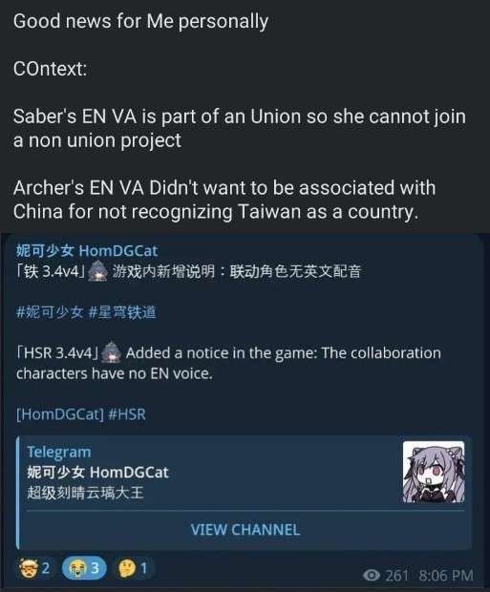
Task: Click the channel description 超级刻晴云璃大王
Action: 85,493
